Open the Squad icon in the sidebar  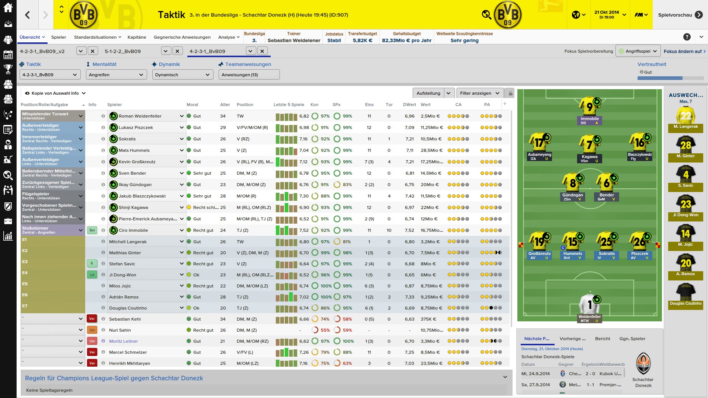(8, 39)
